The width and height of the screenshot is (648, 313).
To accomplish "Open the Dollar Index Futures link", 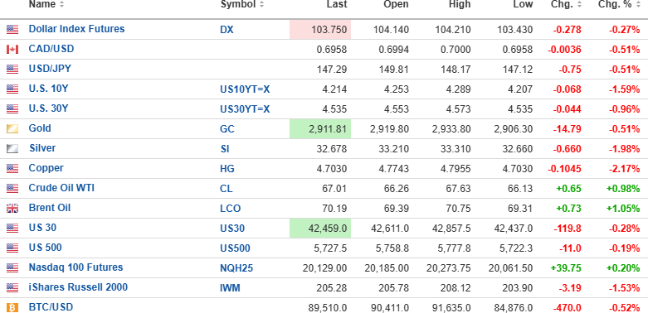I will tap(76, 29).
